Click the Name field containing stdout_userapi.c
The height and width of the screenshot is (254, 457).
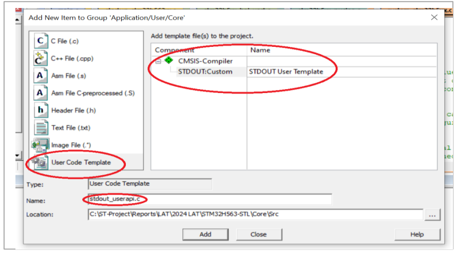point(210,199)
